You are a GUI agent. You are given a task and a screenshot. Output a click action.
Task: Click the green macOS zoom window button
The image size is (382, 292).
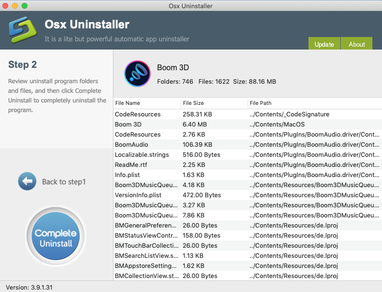[x=25, y=6]
